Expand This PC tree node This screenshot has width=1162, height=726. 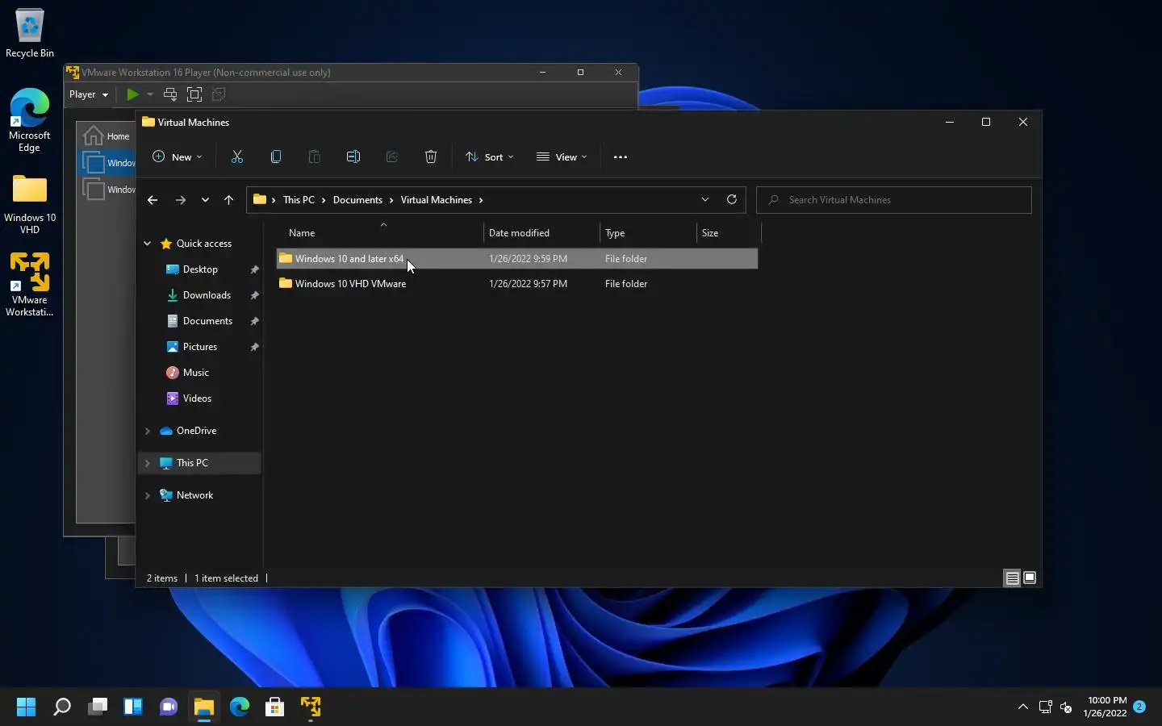(x=148, y=463)
